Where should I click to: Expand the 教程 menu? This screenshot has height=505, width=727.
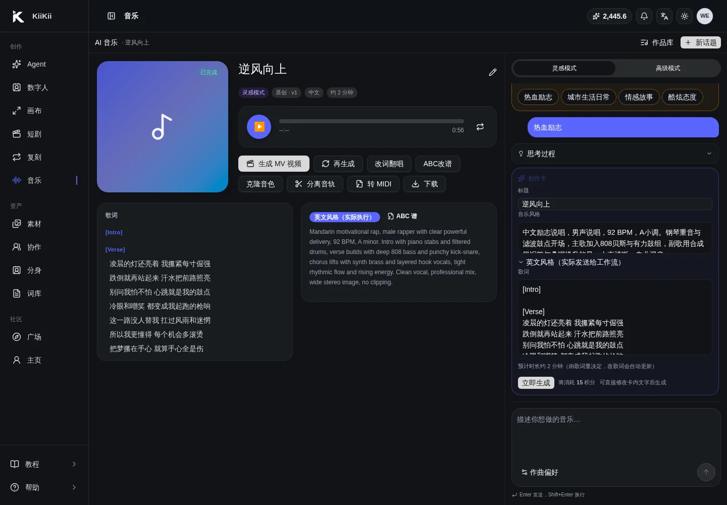click(44, 464)
